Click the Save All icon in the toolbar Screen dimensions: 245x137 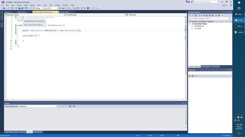[x=22, y=8]
